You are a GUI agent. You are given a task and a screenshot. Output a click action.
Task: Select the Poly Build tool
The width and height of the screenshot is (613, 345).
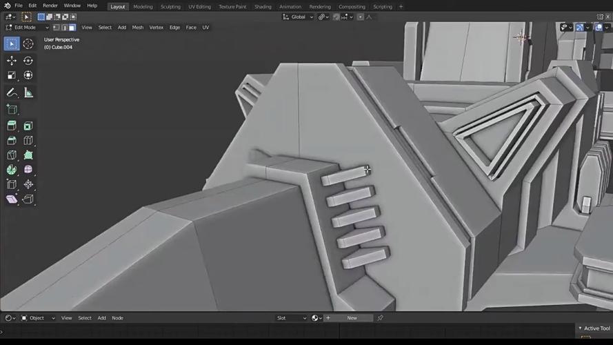(28, 155)
